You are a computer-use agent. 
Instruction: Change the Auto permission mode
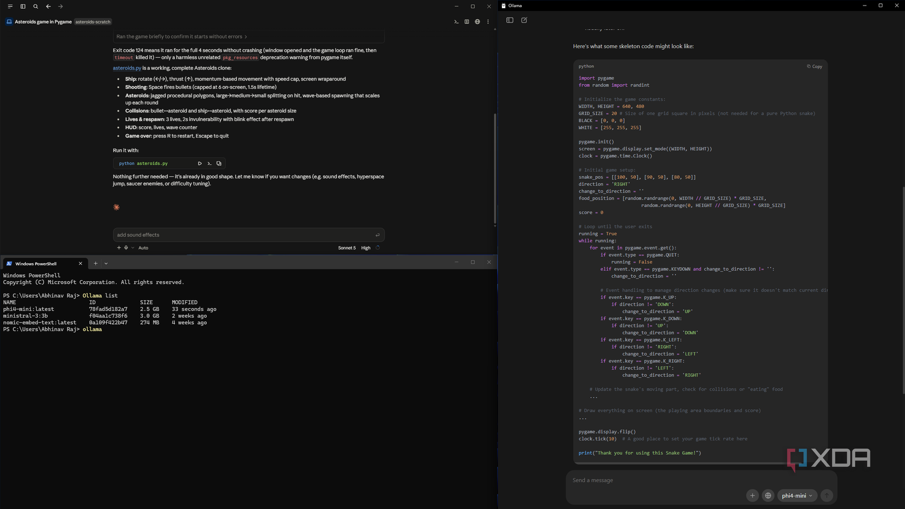143,248
